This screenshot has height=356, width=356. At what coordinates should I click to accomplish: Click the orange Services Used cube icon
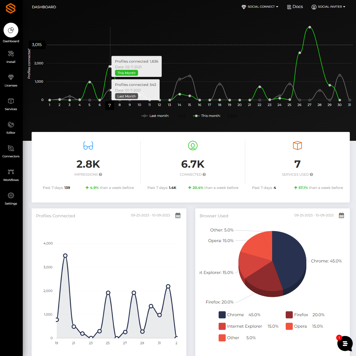tap(298, 146)
